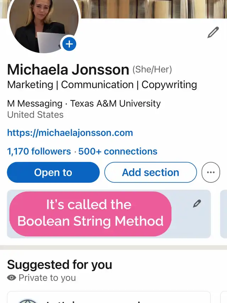This screenshot has height=303, width=227.
Task: Click the Suggested for you heading
Action: (60, 265)
